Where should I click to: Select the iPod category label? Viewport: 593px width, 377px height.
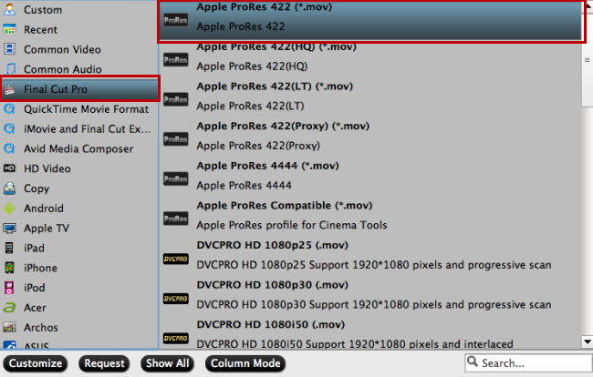[x=35, y=288]
